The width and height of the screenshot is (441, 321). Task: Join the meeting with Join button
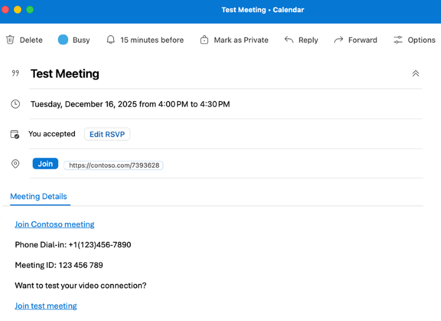tap(45, 163)
